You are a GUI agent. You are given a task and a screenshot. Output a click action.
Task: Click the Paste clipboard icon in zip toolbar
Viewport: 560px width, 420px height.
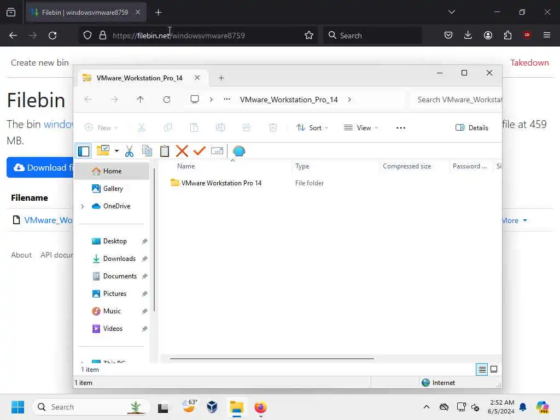[x=164, y=151]
